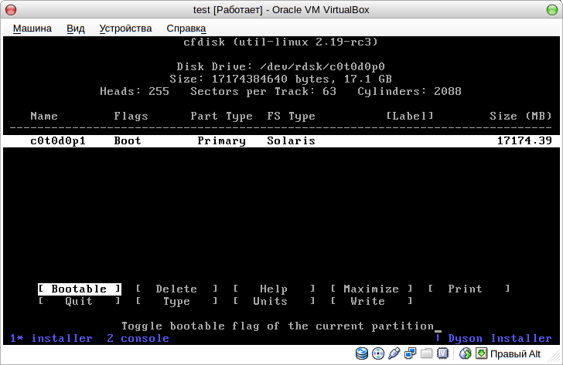Click the Size (MB) column header
This screenshot has height=365, width=563.
[520, 116]
